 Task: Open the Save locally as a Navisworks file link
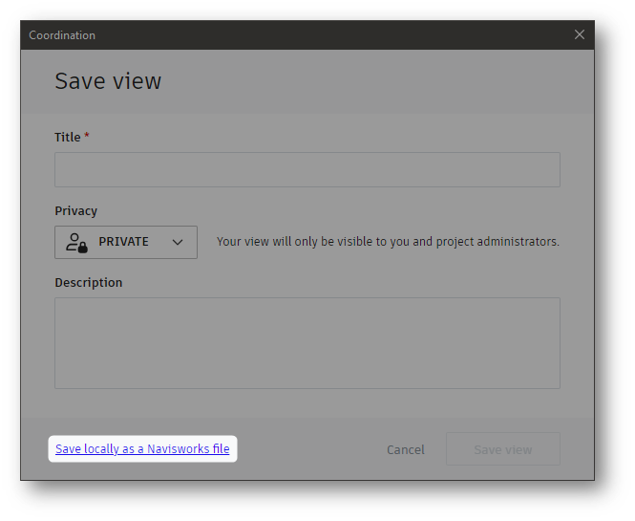point(142,449)
